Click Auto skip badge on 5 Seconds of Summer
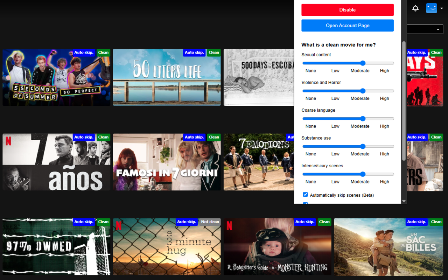448x280 pixels. tap(84, 52)
